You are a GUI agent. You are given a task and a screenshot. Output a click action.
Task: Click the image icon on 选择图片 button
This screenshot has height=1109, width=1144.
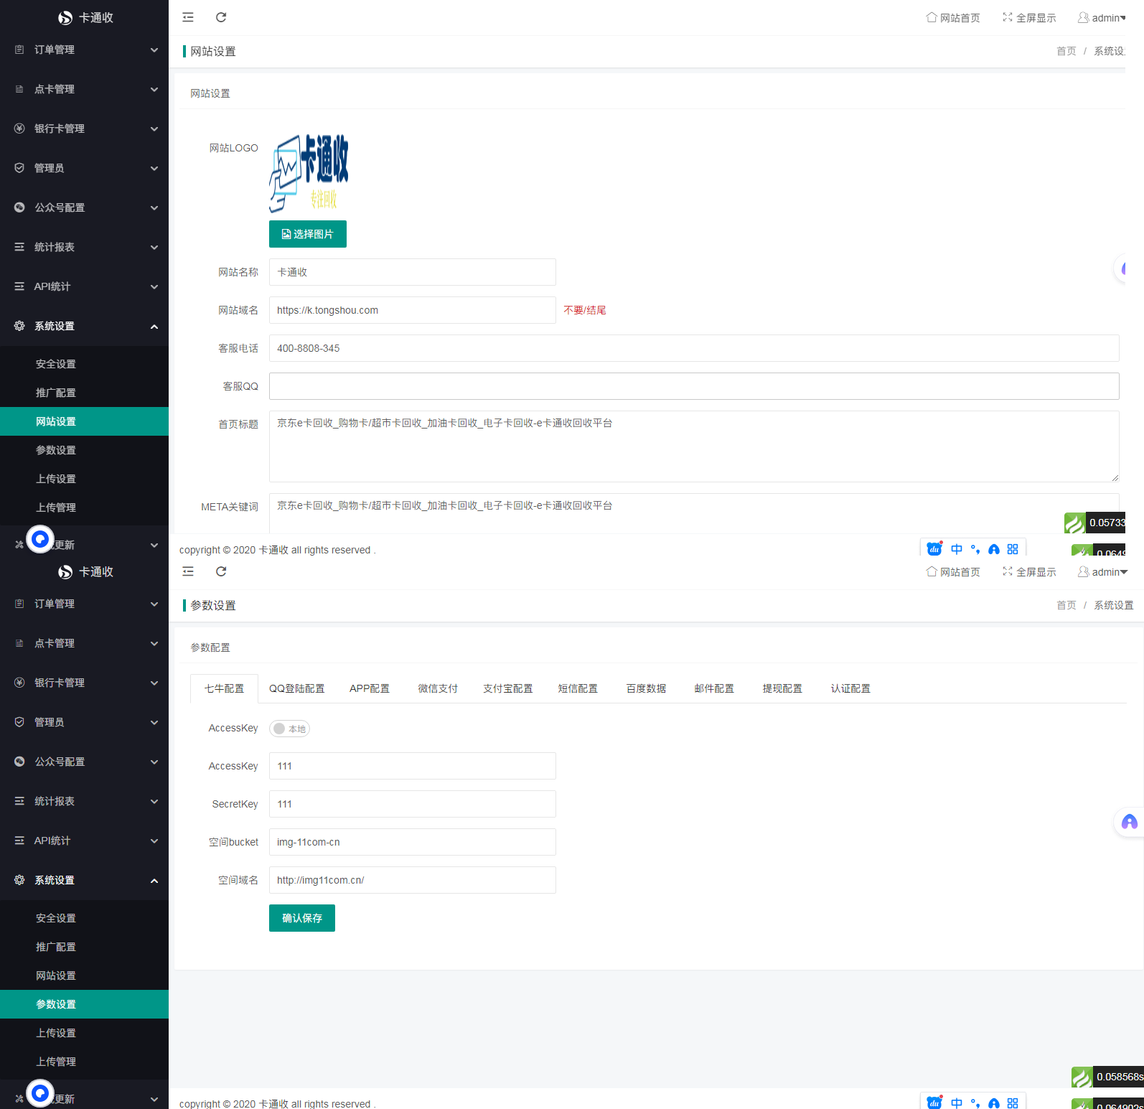(286, 234)
